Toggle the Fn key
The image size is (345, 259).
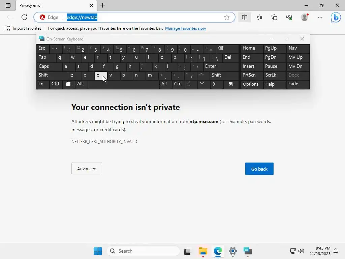click(43, 84)
